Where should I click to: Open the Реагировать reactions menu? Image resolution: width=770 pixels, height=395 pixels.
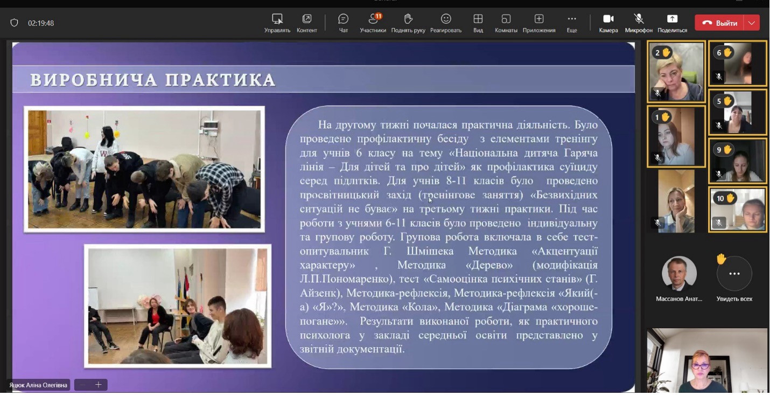(x=446, y=23)
